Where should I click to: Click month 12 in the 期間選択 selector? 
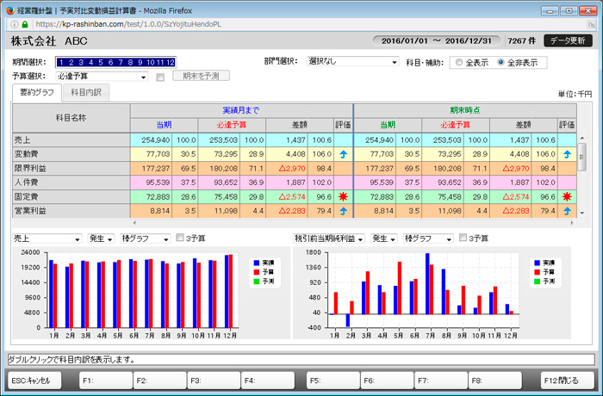[x=169, y=63]
